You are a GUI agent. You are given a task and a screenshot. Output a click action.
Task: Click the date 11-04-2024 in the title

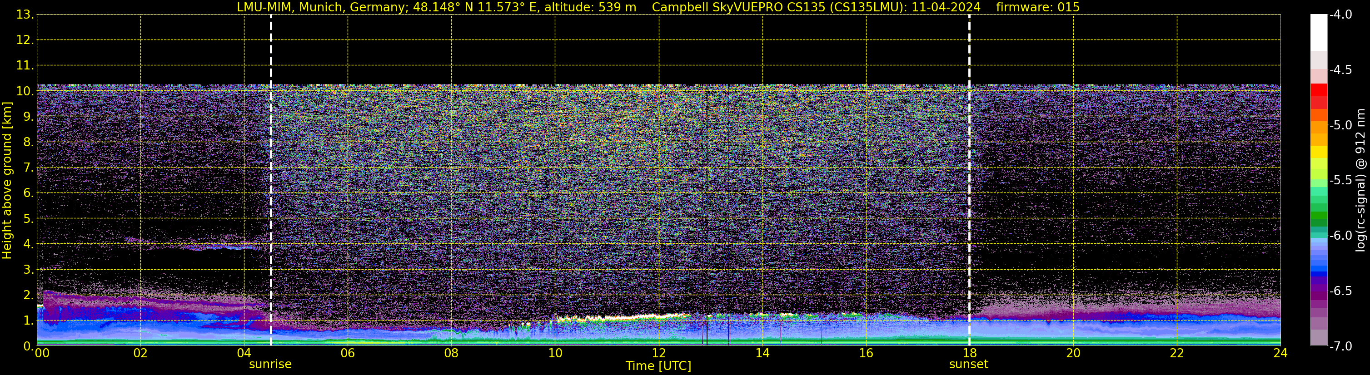click(946, 7)
